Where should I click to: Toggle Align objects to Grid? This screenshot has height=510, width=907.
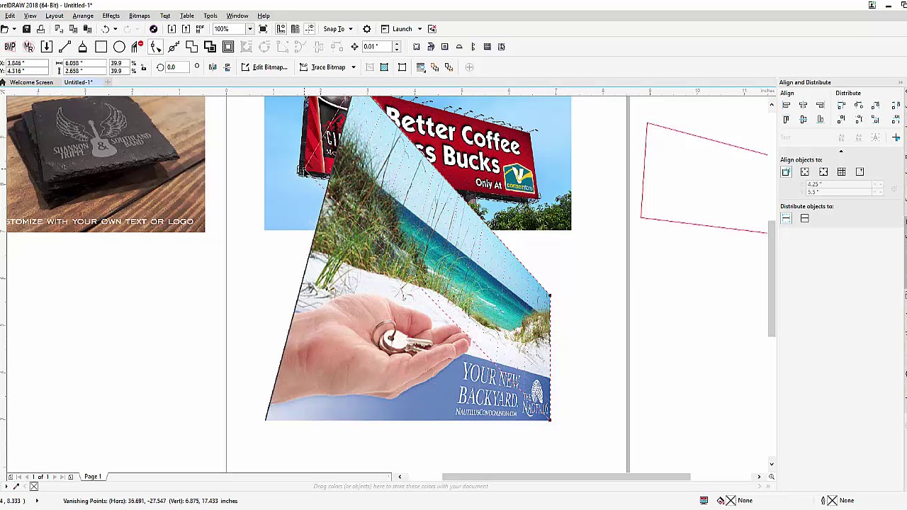[841, 172]
